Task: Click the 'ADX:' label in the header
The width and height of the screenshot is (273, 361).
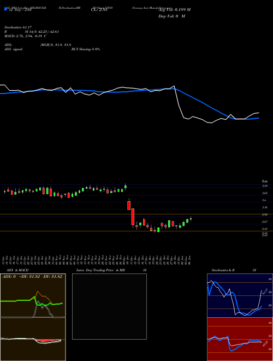Action: (8, 45)
